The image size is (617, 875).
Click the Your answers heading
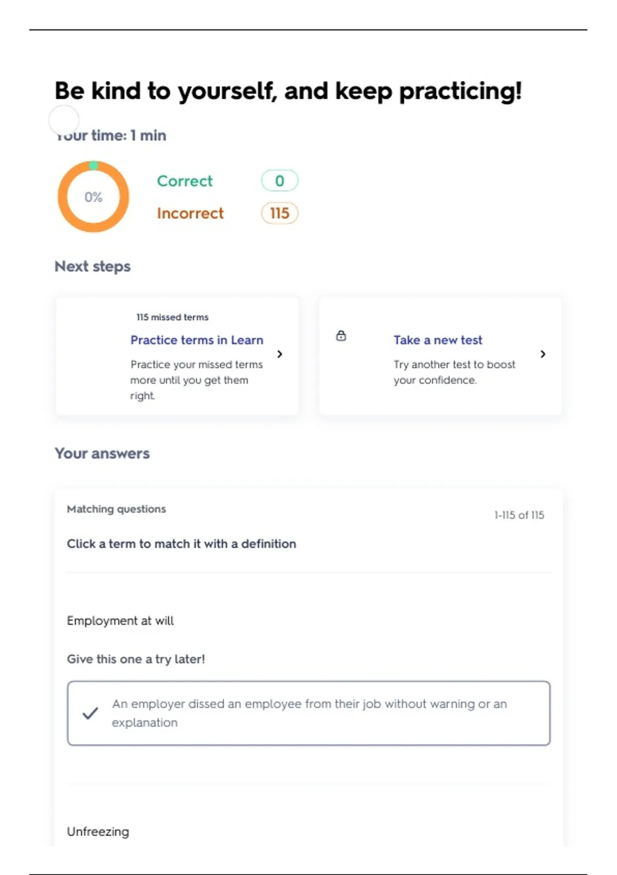(102, 453)
